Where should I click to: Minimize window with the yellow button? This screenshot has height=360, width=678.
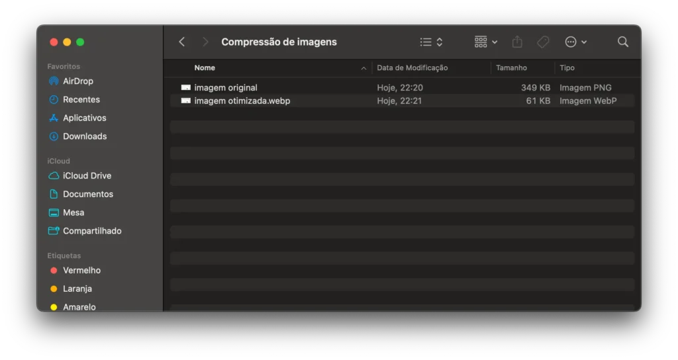pyautogui.click(x=67, y=42)
